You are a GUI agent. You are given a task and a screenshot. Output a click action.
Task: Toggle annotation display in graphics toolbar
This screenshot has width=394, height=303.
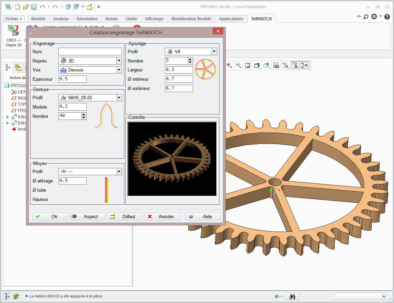[x=267, y=65]
